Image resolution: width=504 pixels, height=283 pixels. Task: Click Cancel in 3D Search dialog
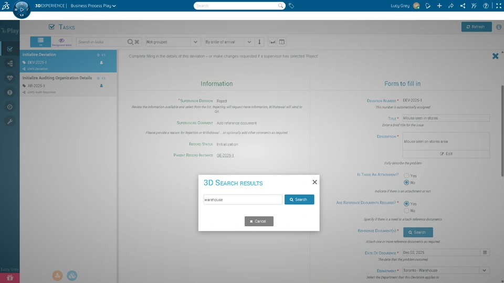coord(259,221)
